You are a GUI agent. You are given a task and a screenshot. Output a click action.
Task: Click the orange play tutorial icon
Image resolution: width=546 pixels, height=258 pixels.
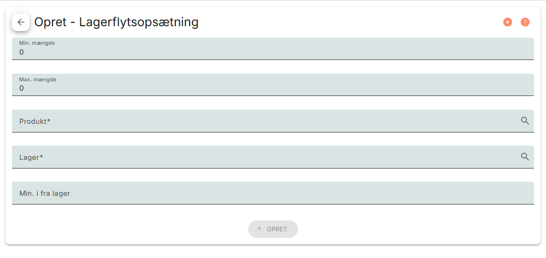pyautogui.click(x=508, y=22)
